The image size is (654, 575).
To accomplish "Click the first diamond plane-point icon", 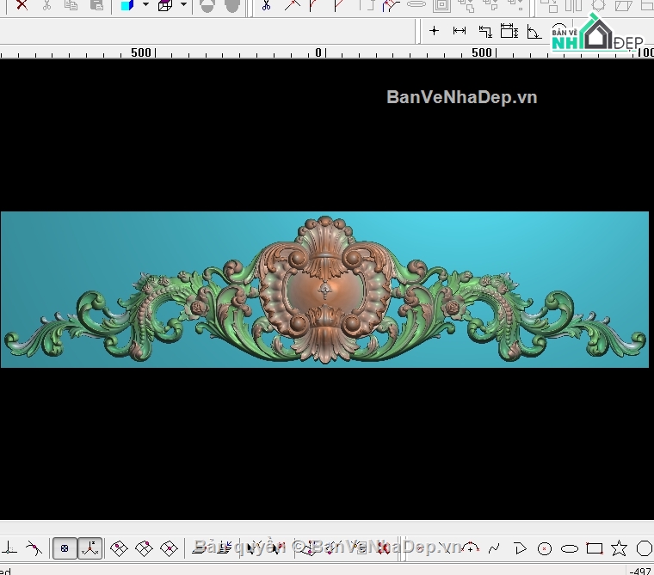I will tap(120, 548).
